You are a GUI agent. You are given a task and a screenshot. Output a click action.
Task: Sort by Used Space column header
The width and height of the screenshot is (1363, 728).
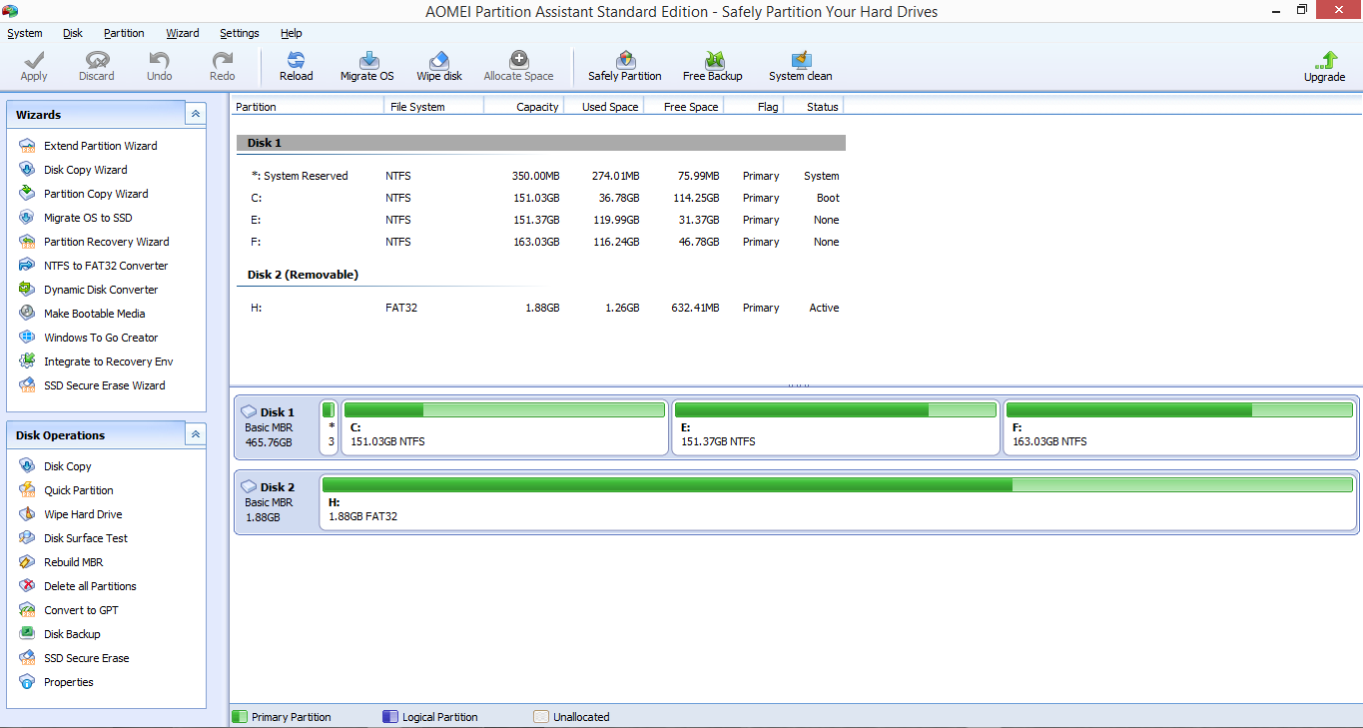tap(604, 106)
